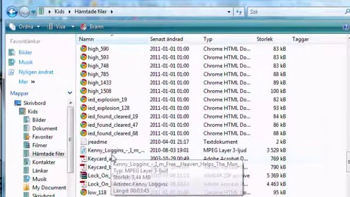Click the address bar Refresh button
The width and height of the screenshot is (350, 197).
tap(239, 11)
